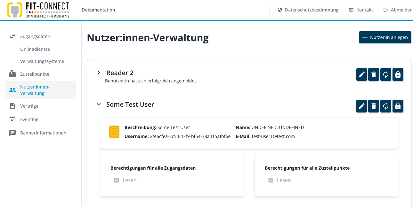Click the email test-user1@test.com
413x207 pixels.
[273, 136]
